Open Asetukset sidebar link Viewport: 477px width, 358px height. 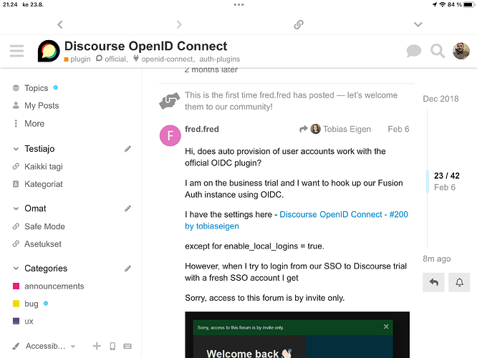43,244
